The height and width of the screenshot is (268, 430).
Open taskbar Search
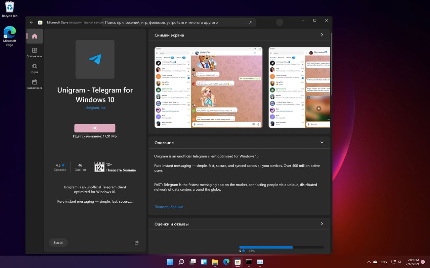click(x=181, y=262)
